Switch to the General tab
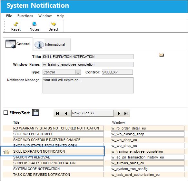This screenshot has width=188, height=181. tap(18, 44)
